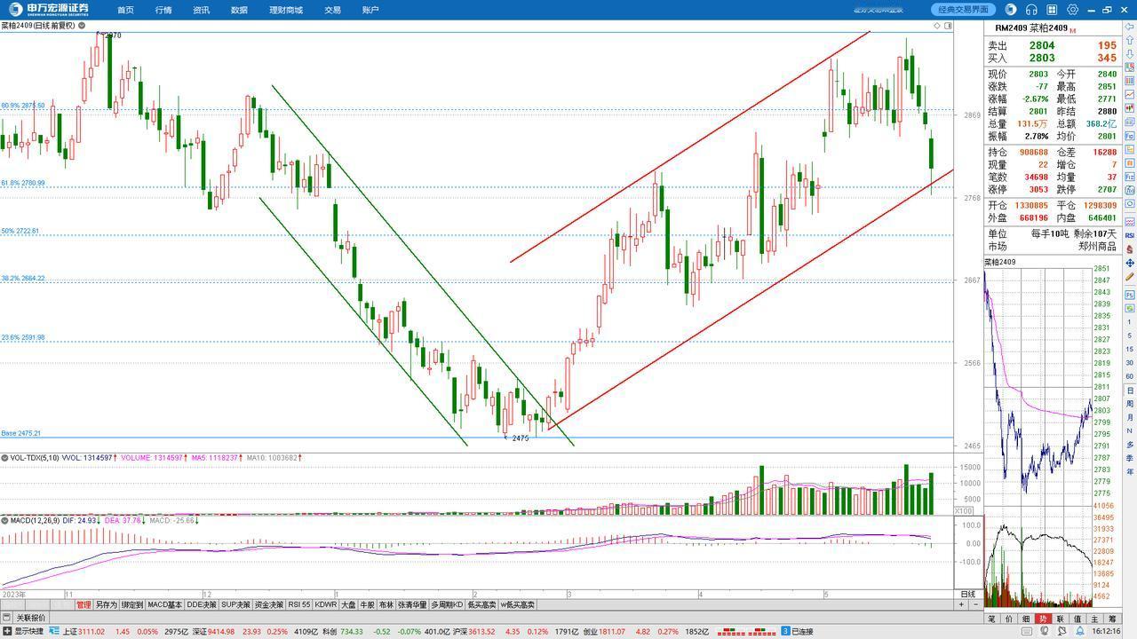Open the 资讯 news menu
Image resolution: width=1137 pixels, height=639 pixels.
[201, 10]
